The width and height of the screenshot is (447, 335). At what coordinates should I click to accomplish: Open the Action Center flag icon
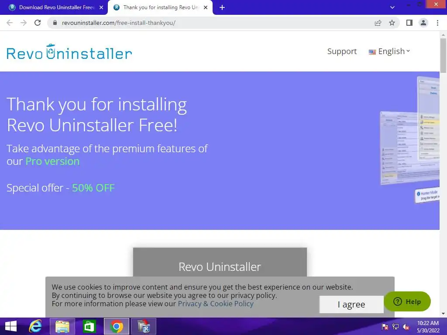385,326
